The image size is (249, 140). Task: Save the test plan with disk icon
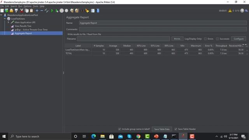pos(16,10)
